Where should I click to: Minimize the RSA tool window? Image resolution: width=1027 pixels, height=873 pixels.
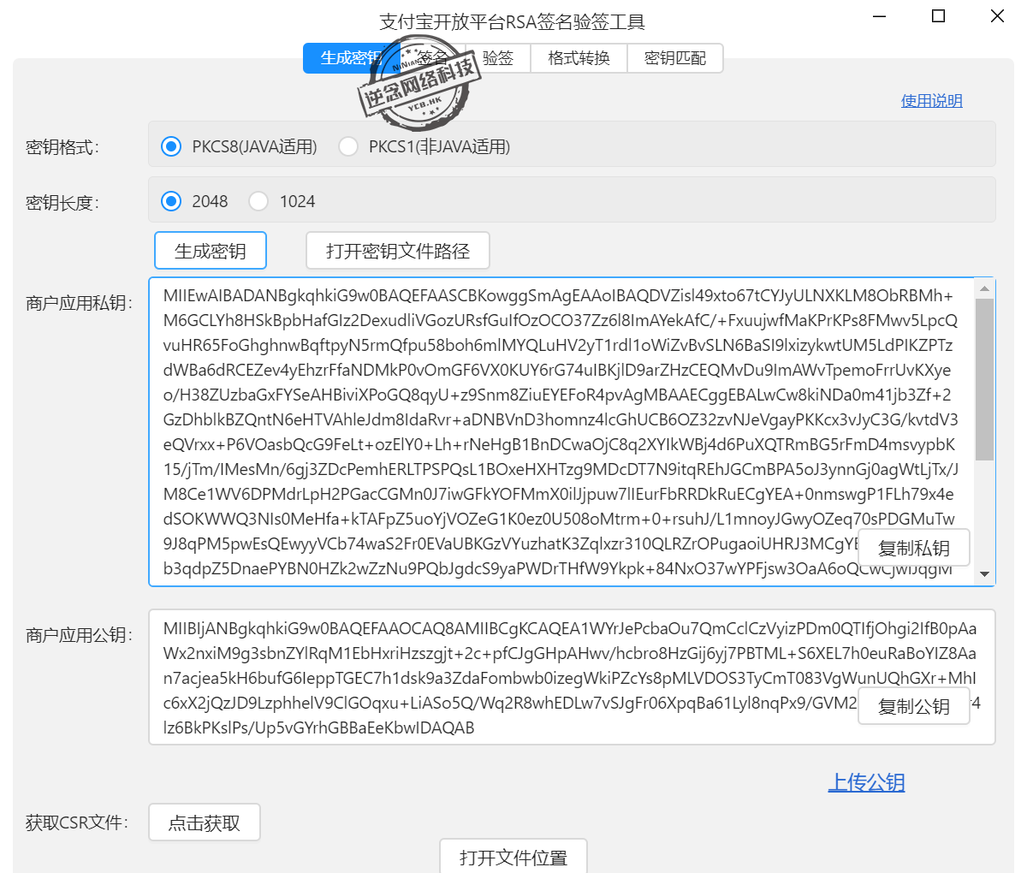tap(879, 16)
